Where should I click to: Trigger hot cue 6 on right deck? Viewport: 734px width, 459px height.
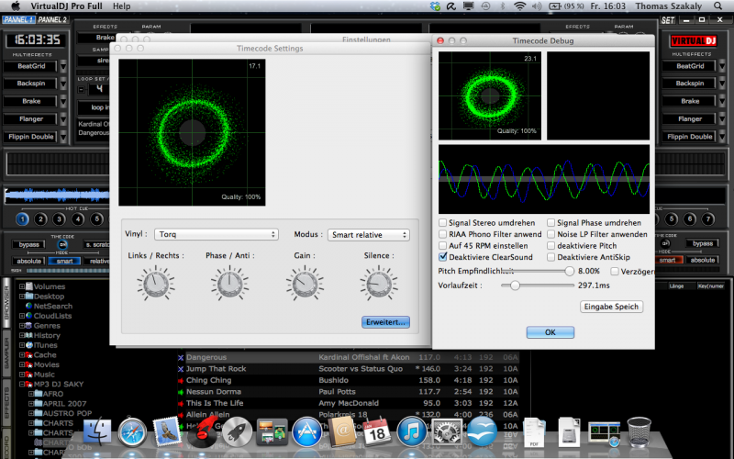pyautogui.click(x=690, y=218)
